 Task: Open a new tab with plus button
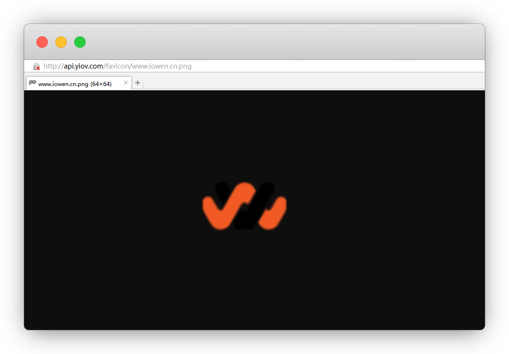138,83
